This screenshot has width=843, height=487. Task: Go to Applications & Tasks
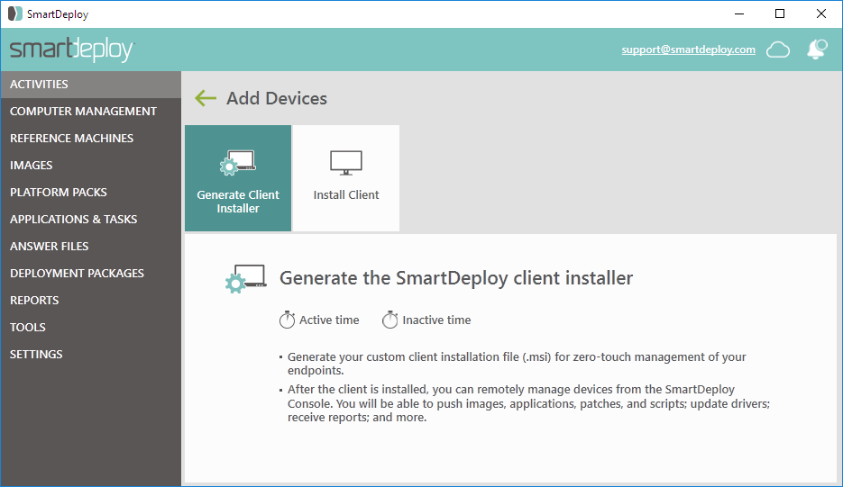pyautogui.click(x=91, y=219)
